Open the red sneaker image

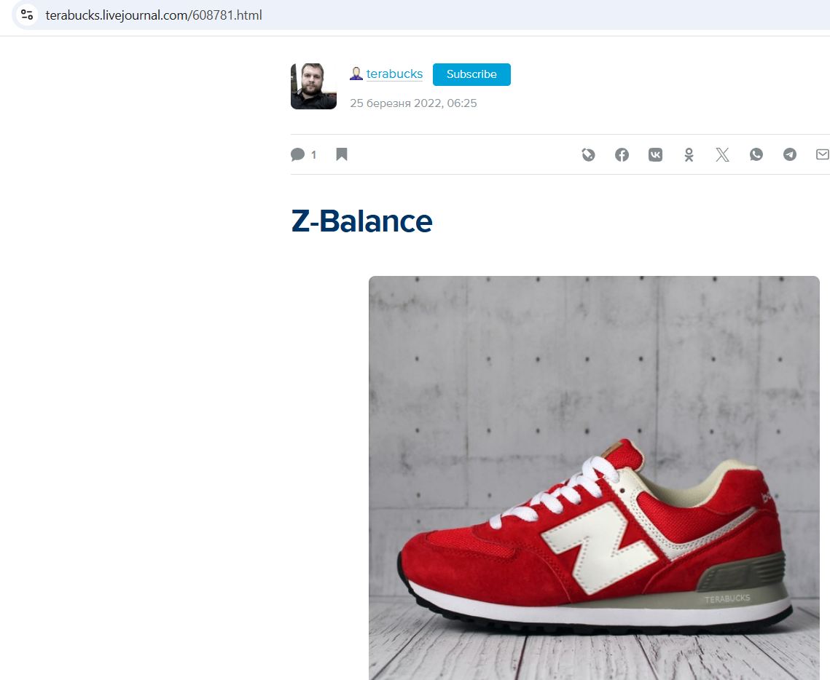coord(594,478)
